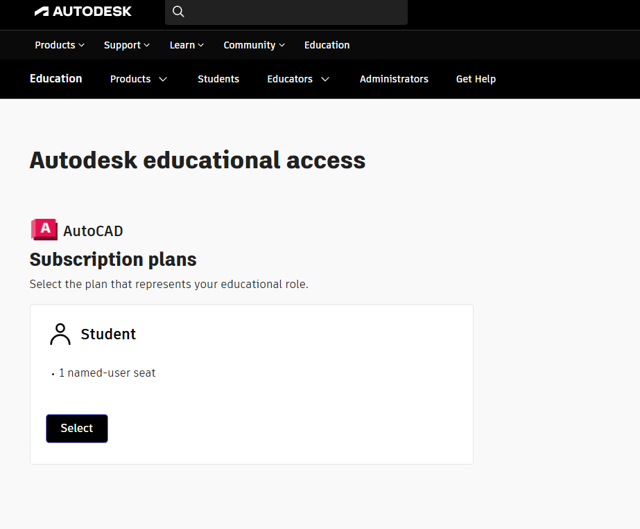Click the Autodesk logo
Screen dimensions: 640x529
(83, 11)
